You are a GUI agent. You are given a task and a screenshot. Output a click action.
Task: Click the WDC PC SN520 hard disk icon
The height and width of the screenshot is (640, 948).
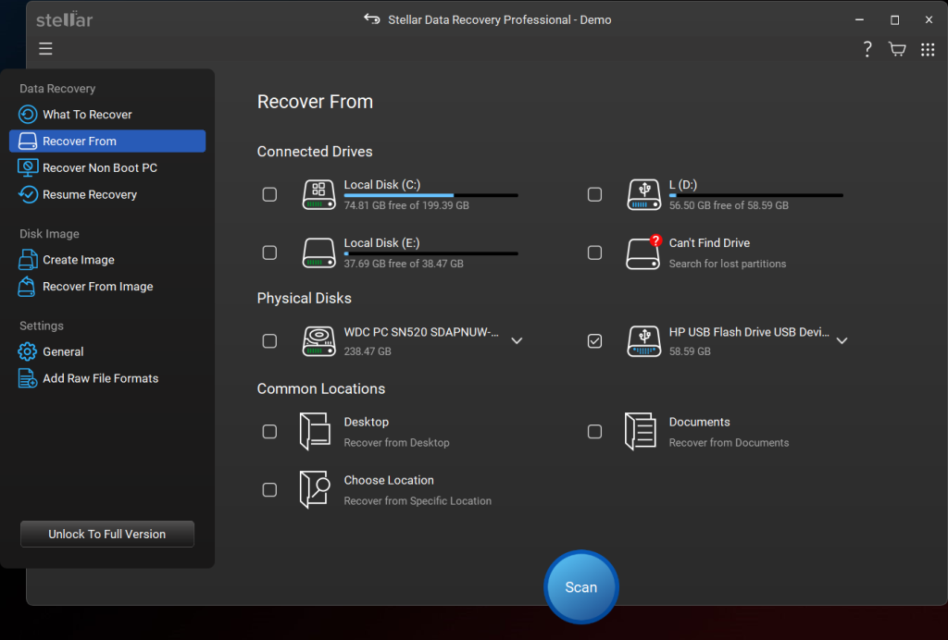coord(319,341)
